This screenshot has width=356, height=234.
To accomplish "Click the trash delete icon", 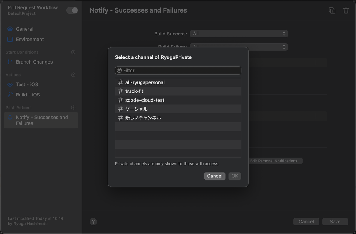I will click(346, 10).
